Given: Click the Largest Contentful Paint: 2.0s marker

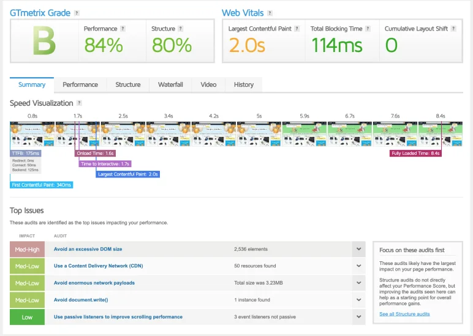Looking at the screenshot, I should click(128, 174).
